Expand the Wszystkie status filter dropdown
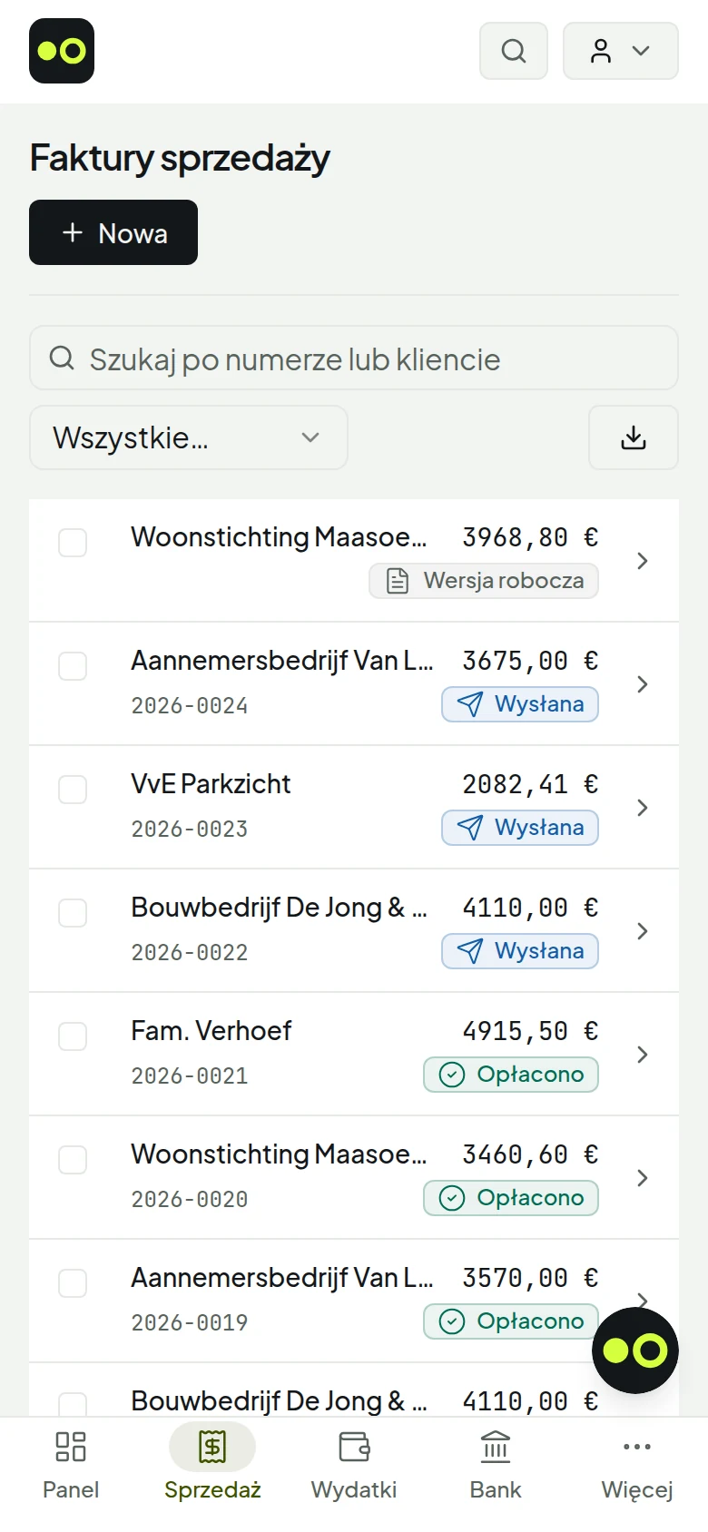The image size is (708, 1532). [189, 437]
